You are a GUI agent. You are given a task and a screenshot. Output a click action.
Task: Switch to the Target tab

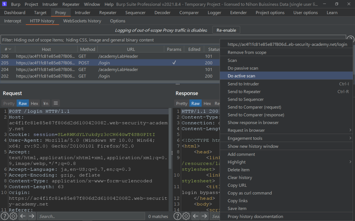[x=40, y=13]
